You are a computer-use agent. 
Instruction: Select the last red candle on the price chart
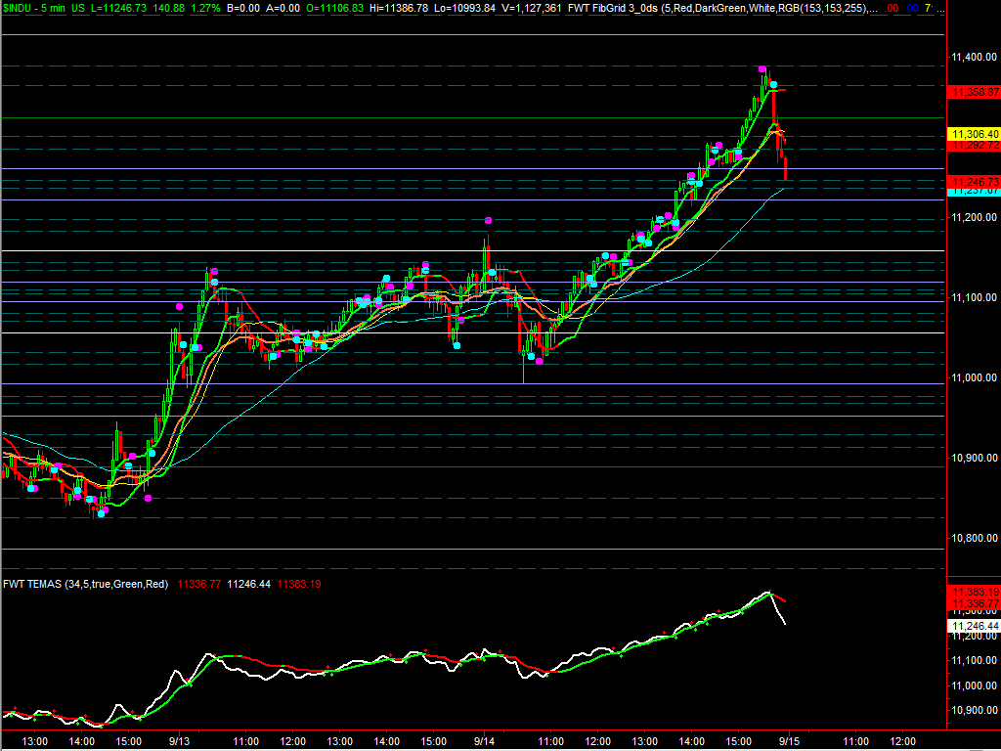point(786,166)
